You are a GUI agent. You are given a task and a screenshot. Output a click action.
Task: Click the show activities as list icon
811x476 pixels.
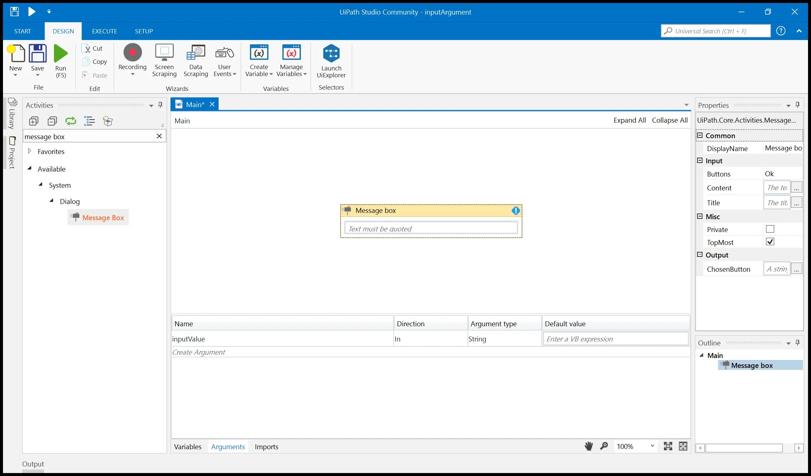point(89,121)
